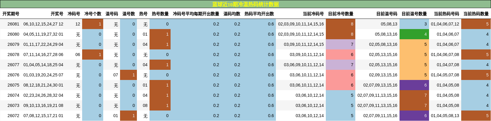Screen dimensions: 491x121
Task: Click the title 蓝球近10期冷温热码统计数据
Action: coord(245,4)
